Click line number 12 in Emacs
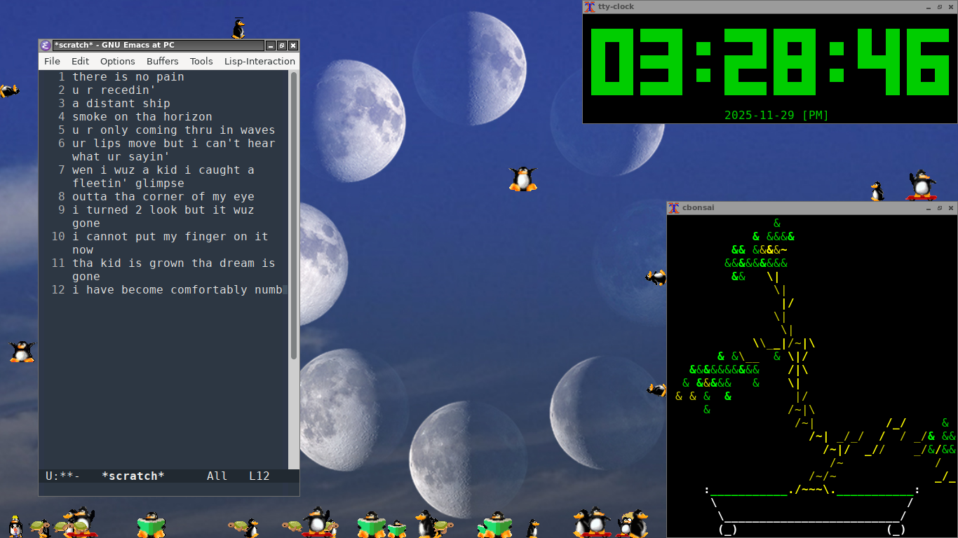The height and width of the screenshot is (538, 958). click(x=58, y=290)
